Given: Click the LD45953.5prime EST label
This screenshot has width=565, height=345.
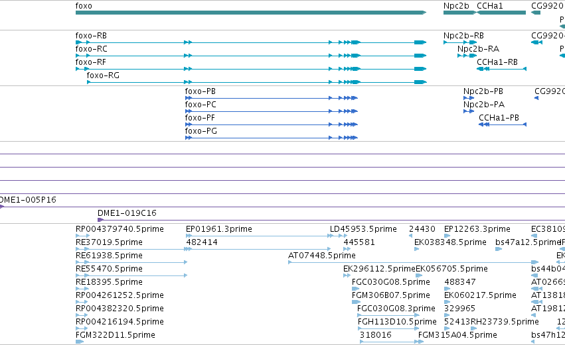Looking at the screenshot, I should point(363,229).
